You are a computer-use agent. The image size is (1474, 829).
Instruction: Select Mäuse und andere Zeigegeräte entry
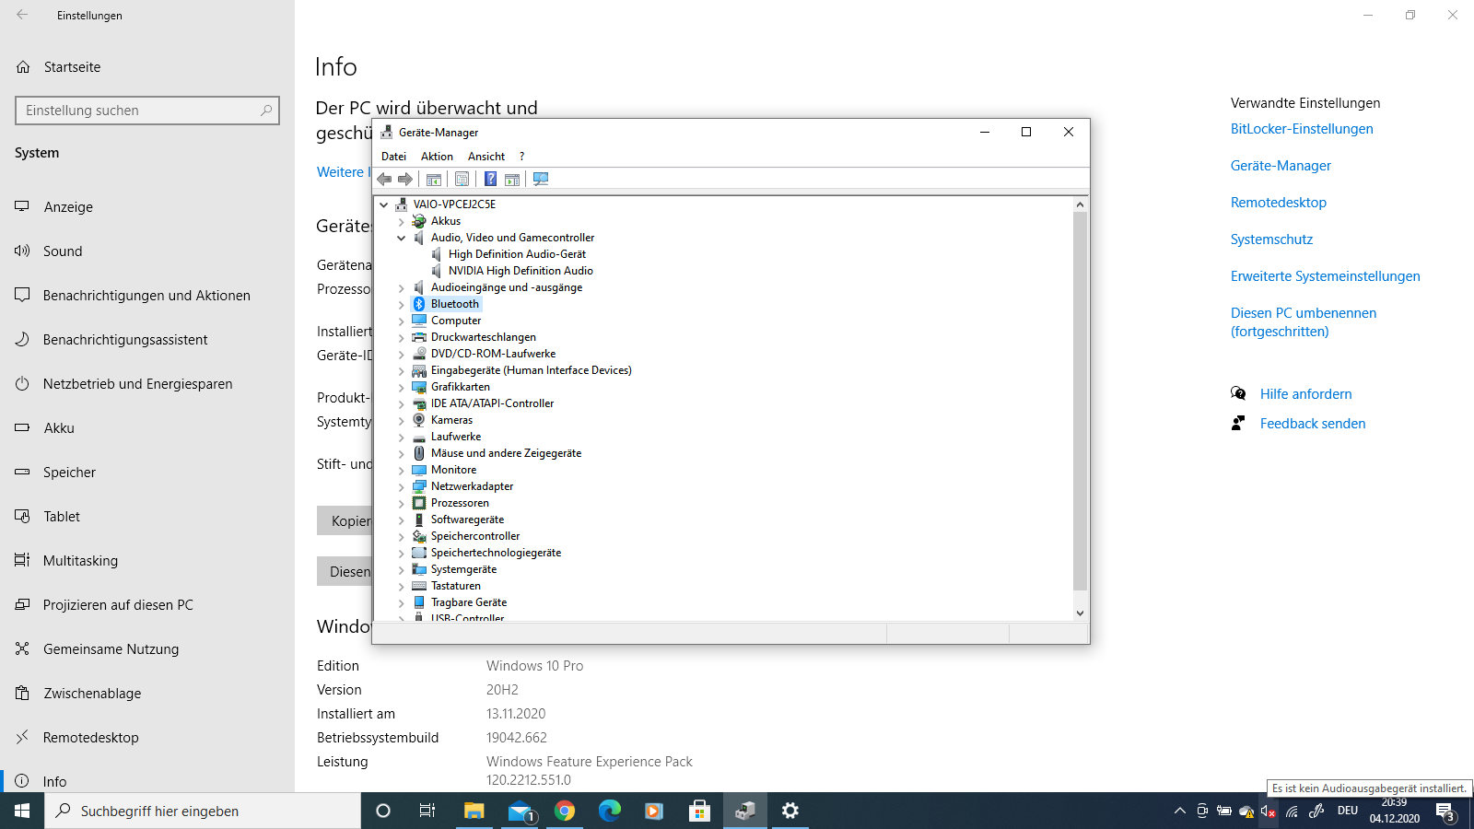click(506, 453)
